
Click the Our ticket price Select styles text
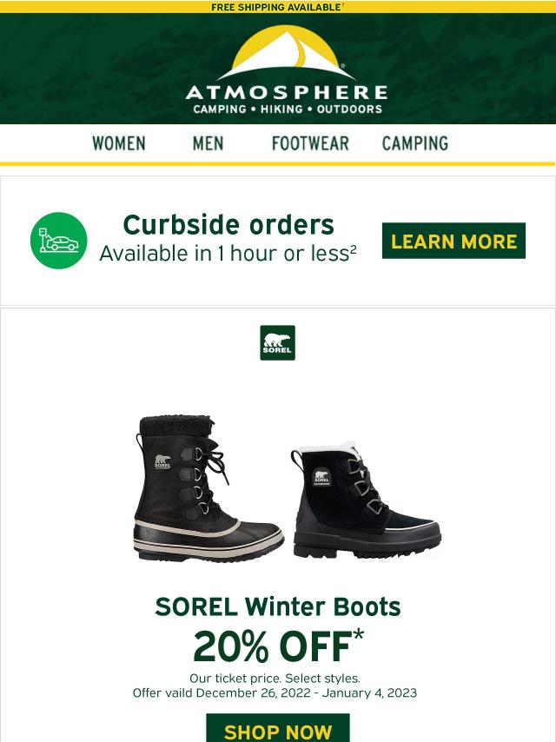(275, 678)
